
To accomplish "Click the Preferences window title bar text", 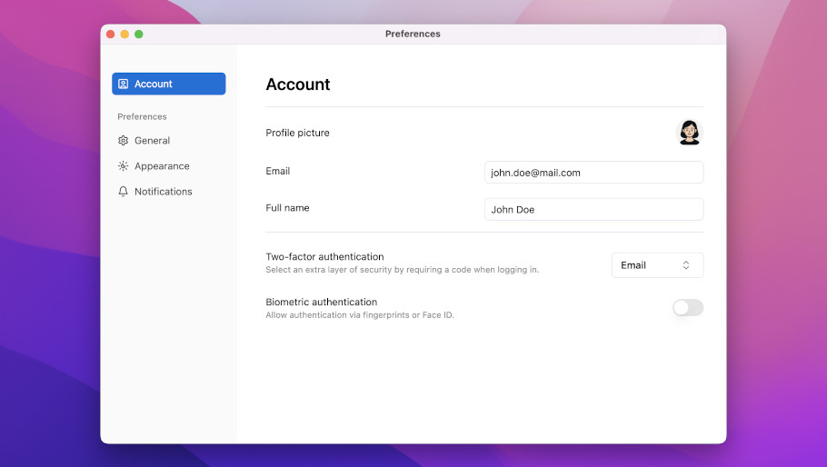I will pyautogui.click(x=413, y=34).
